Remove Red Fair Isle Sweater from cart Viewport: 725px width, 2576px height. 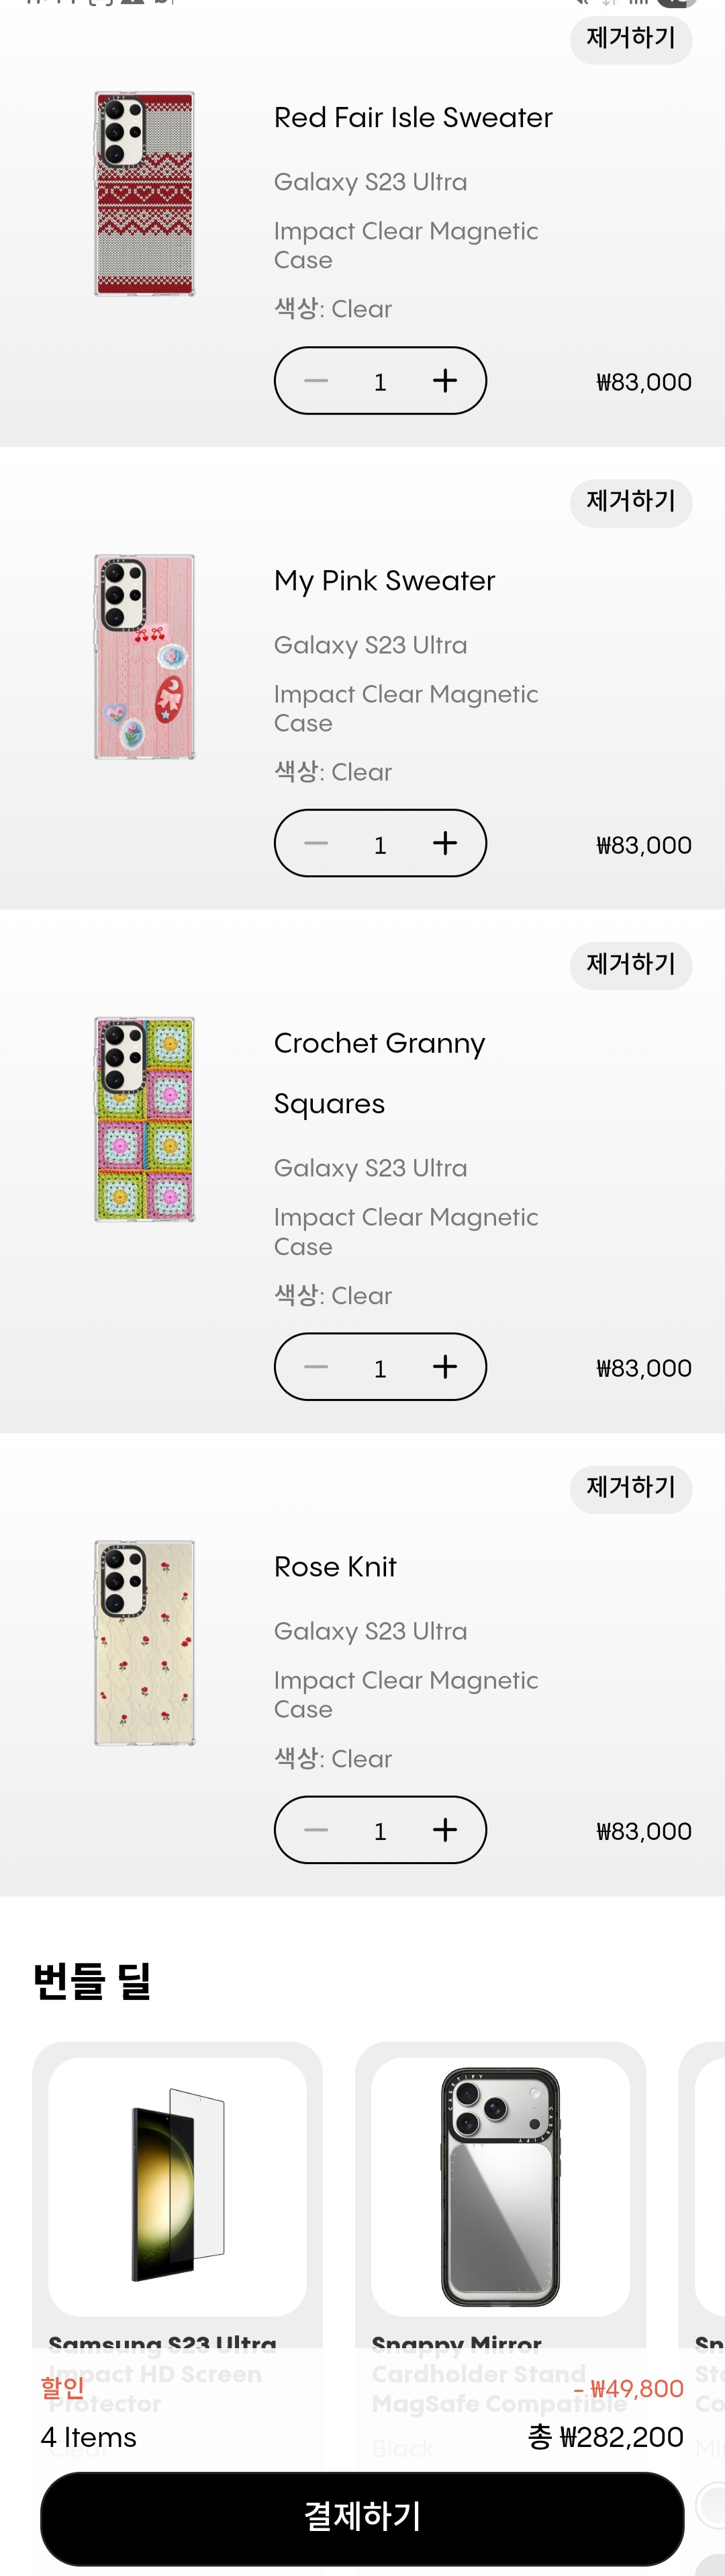coord(630,39)
